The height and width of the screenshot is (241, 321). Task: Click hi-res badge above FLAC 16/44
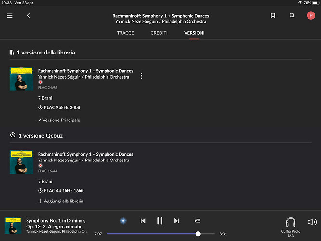point(40,166)
